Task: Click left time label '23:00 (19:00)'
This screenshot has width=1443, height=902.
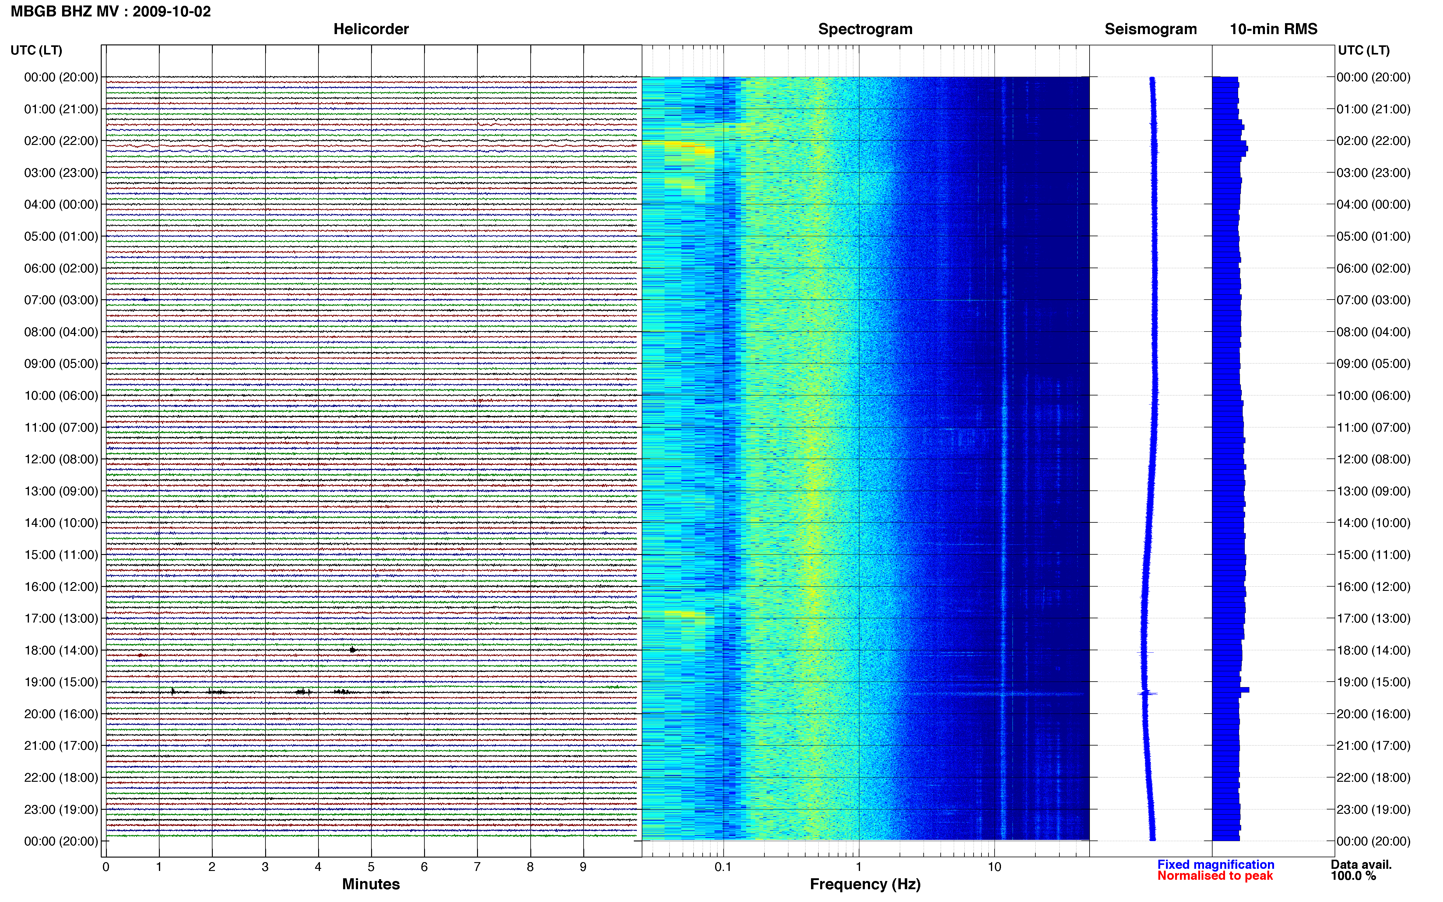Action: click(61, 809)
